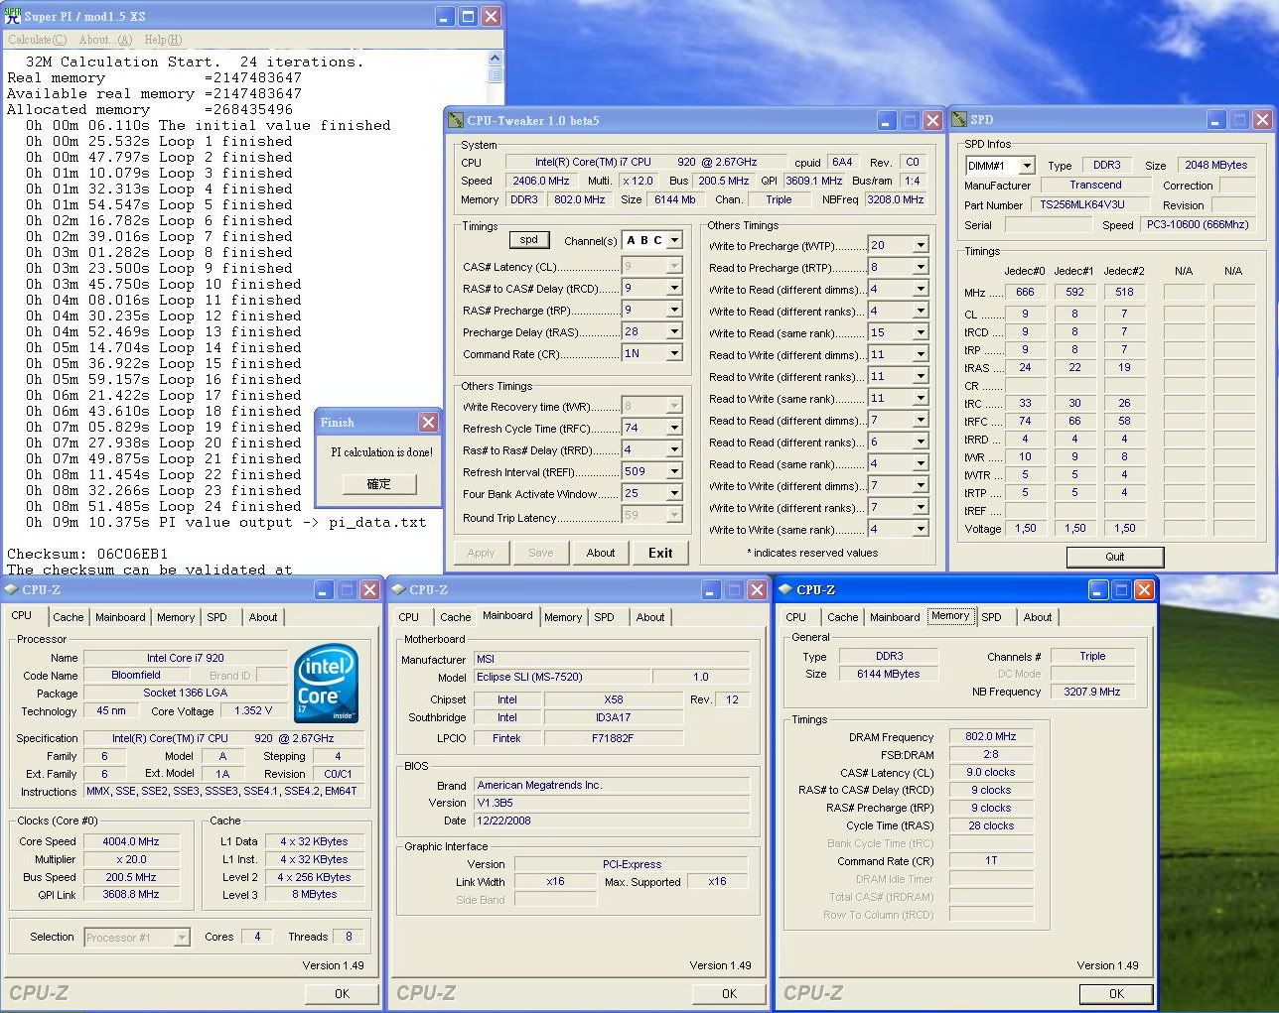Open the About menu in Super PI
This screenshot has height=1013, width=1279.
(x=105, y=40)
